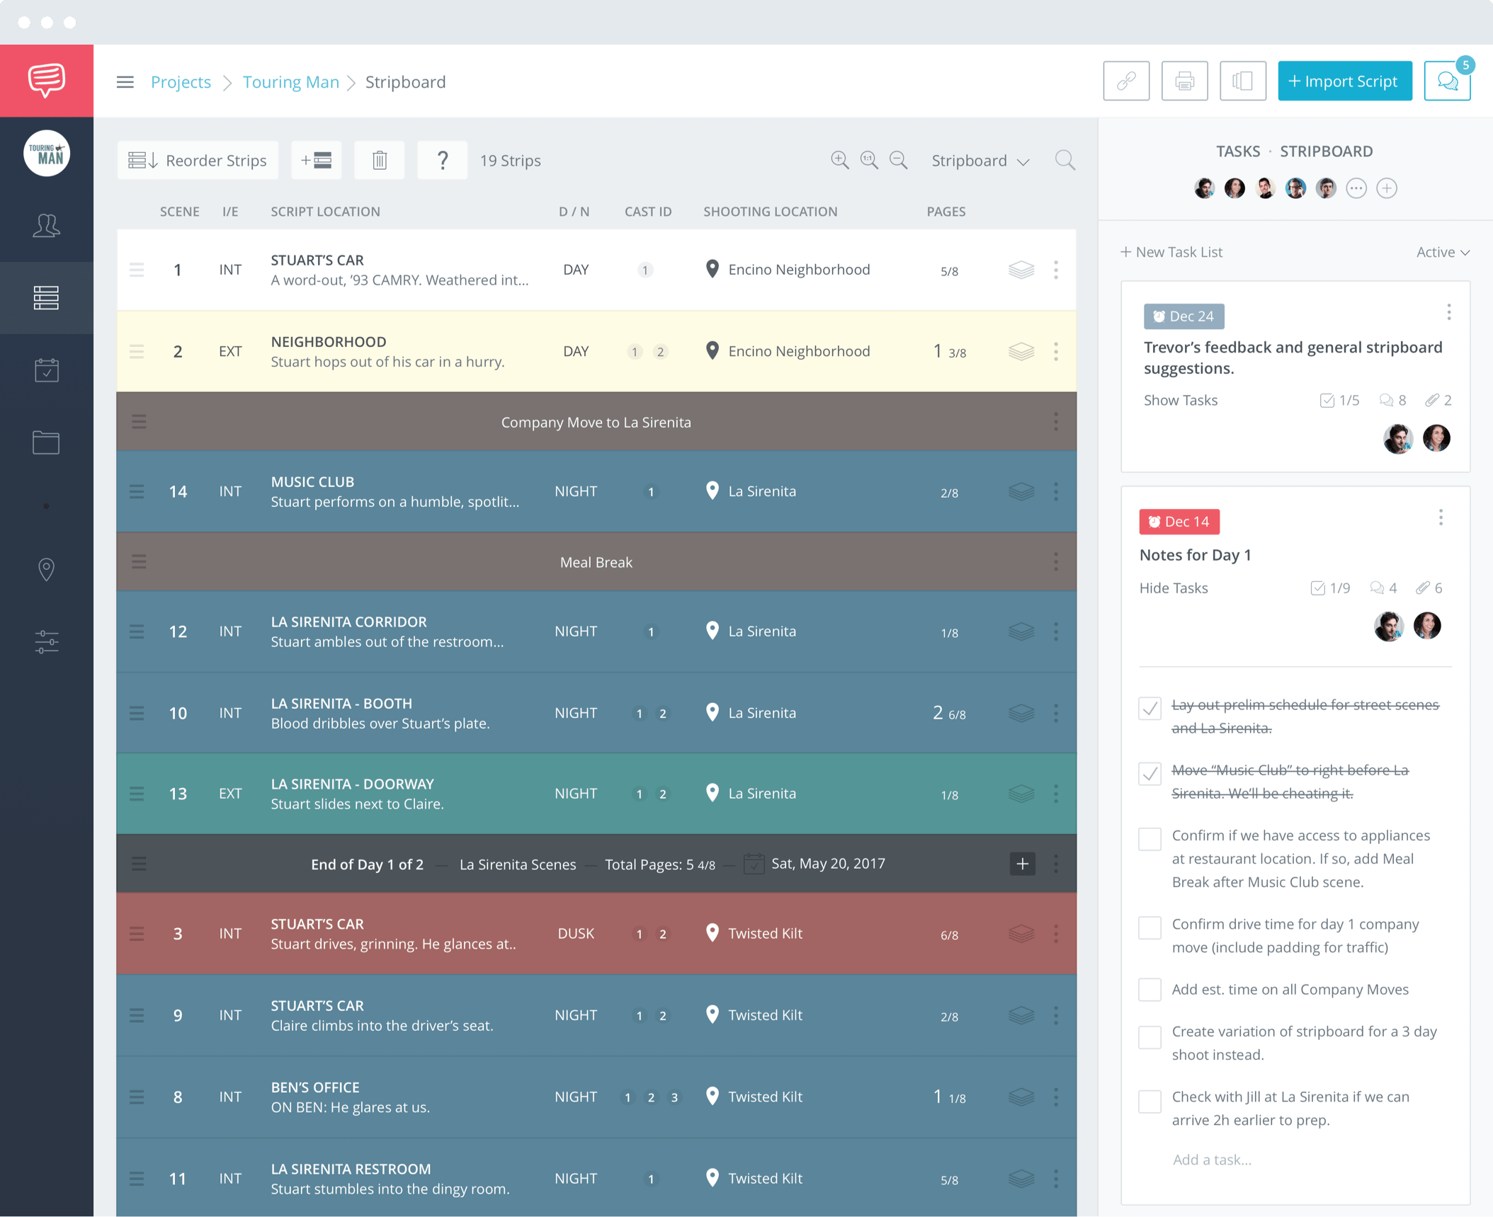
Task: Open the settings sliders icon in sidebar
Action: click(47, 641)
